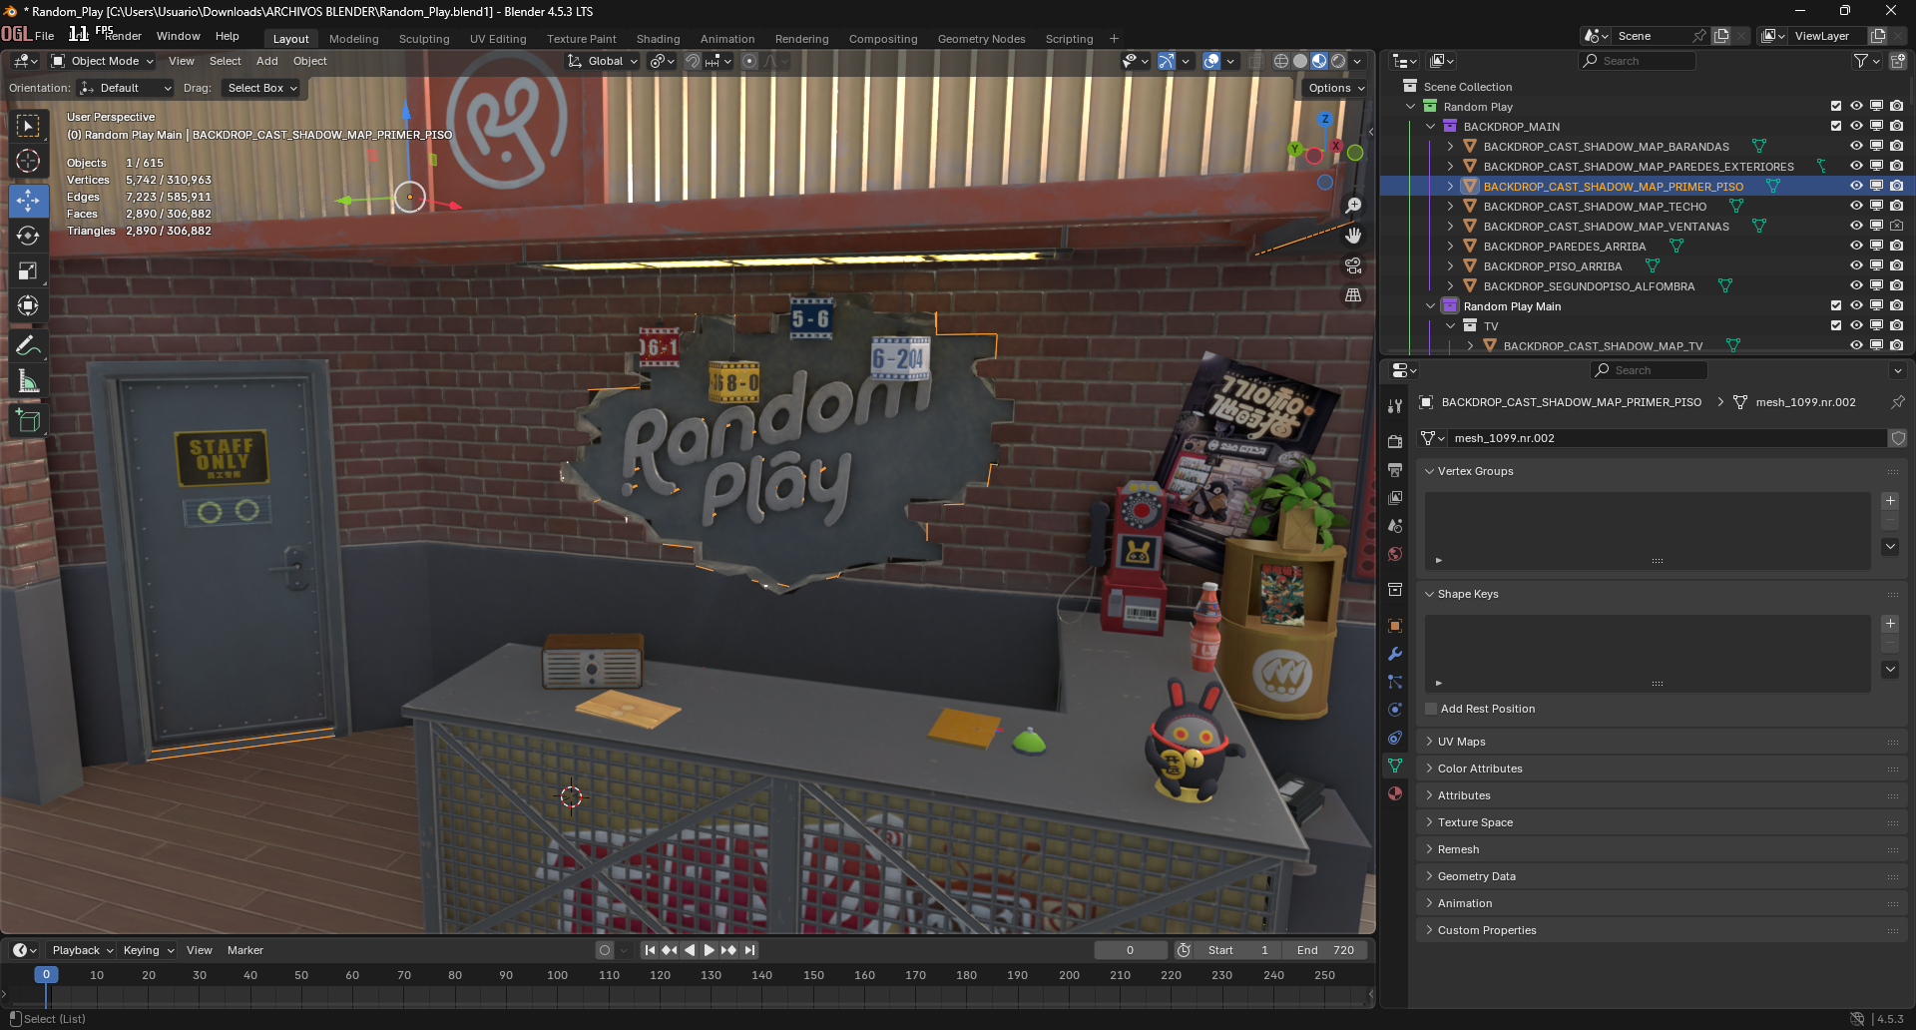Image resolution: width=1916 pixels, height=1030 pixels.
Task: Toggle camera view in the viewport
Action: [x=1353, y=265]
